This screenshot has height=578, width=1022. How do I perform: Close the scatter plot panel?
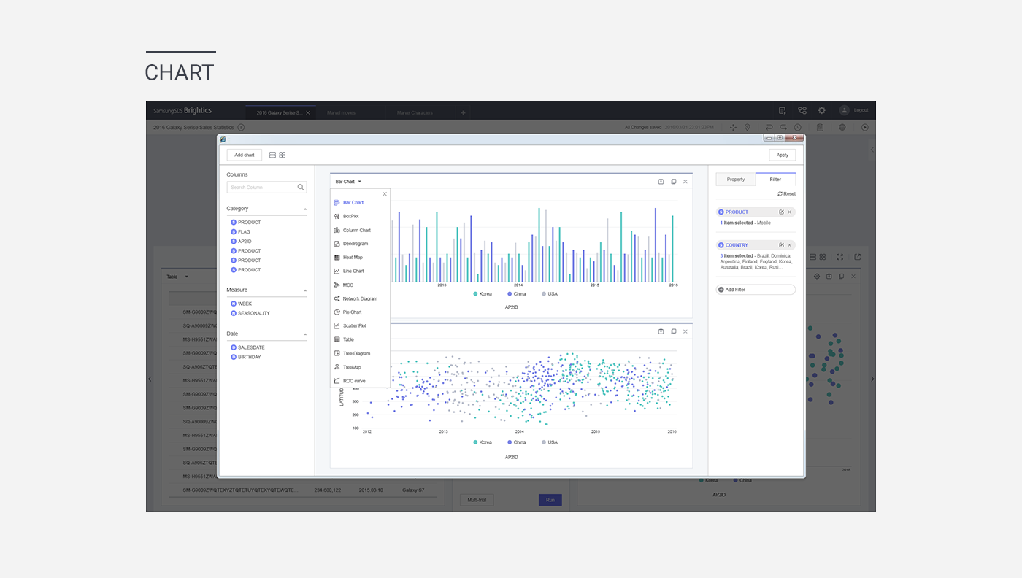coord(685,331)
